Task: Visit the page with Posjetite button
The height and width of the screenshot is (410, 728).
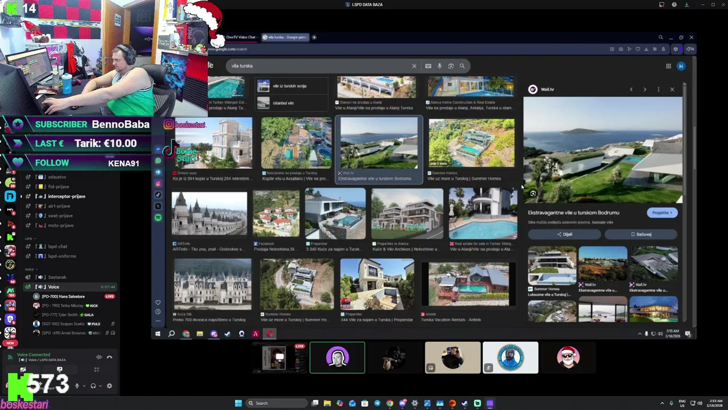Action: coord(662,212)
